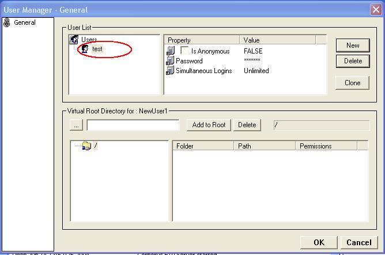Click the Simultaneous Logins property icon
The width and height of the screenshot is (385, 255).
pos(170,71)
